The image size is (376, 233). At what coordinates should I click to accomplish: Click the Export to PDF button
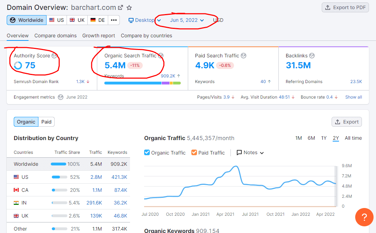pyautogui.click(x=345, y=7)
